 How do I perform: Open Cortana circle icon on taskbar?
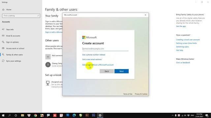[16, 115]
